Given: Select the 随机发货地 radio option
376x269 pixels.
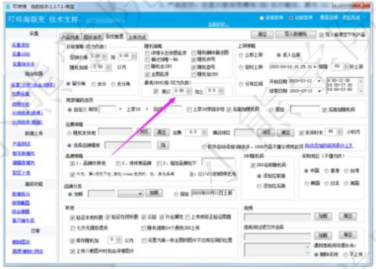Looking at the screenshot, I should [69, 133].
